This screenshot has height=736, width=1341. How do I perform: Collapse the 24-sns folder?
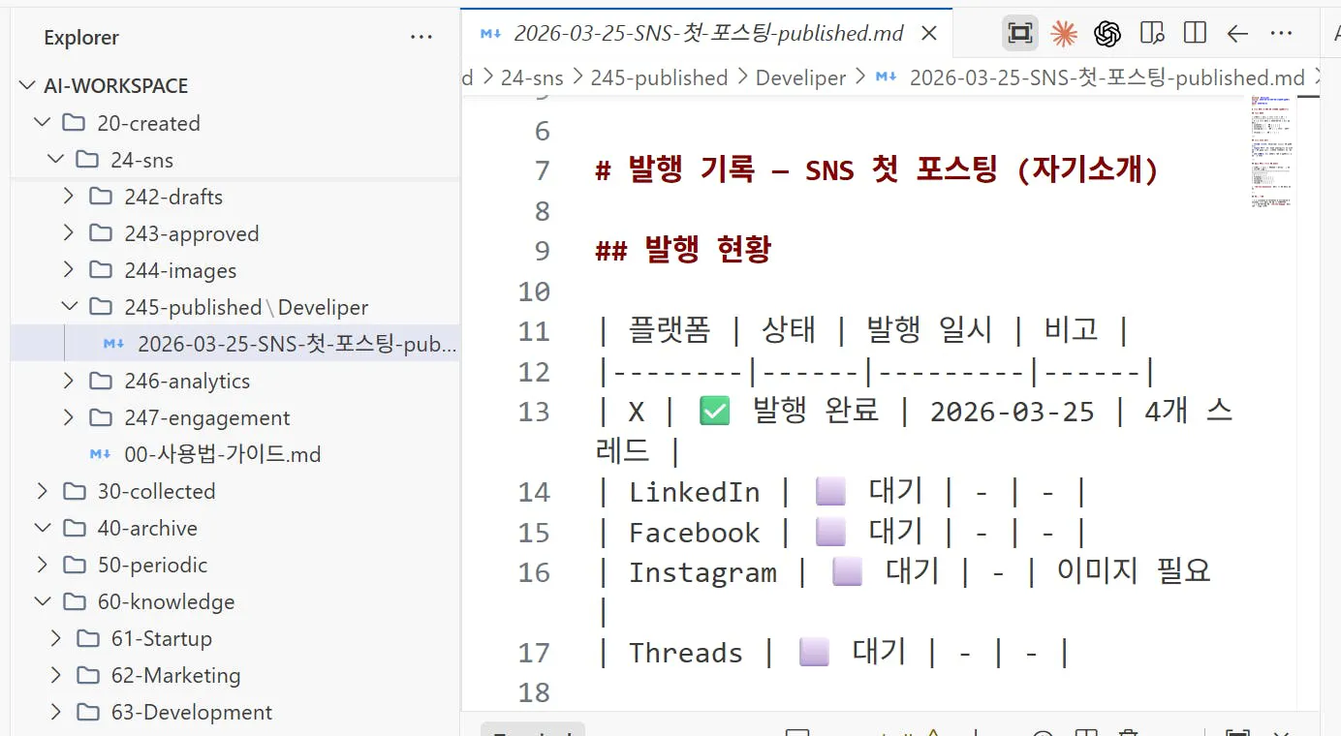point(140,159)
